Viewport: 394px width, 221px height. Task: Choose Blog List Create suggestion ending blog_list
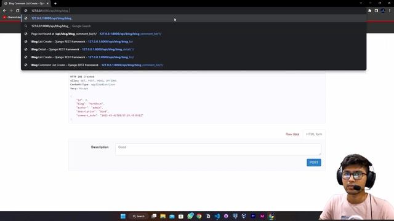[193, 42]
